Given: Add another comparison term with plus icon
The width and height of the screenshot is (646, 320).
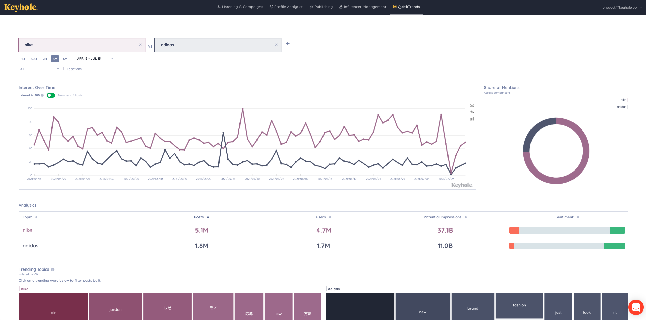Looking at the screenshot, I should (x=288, y=44).
